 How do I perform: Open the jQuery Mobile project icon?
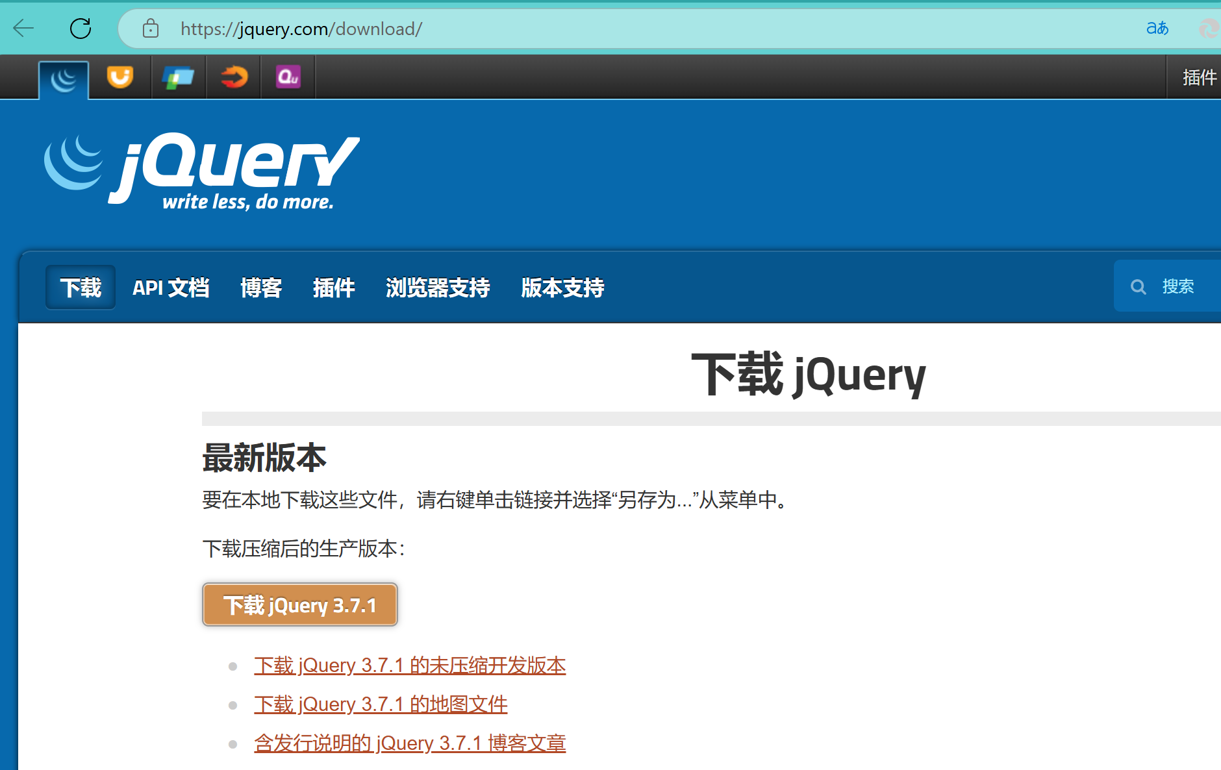pyautogui.click(x=178, y=77)
